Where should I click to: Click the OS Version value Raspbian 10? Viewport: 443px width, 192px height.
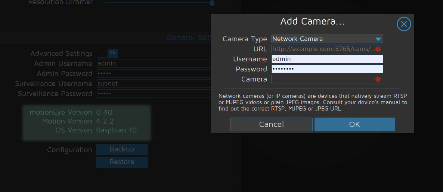(x=117, y=130)
